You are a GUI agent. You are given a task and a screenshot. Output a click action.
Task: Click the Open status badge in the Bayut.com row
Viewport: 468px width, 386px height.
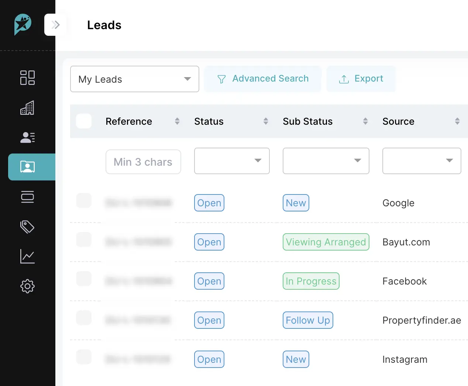click(x=209, y=242)
